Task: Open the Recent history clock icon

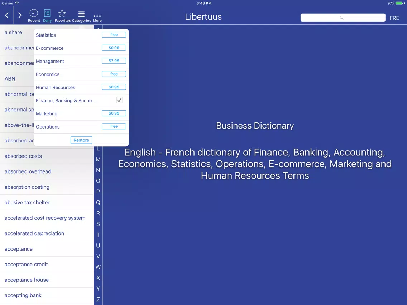Action: [34, 15]
